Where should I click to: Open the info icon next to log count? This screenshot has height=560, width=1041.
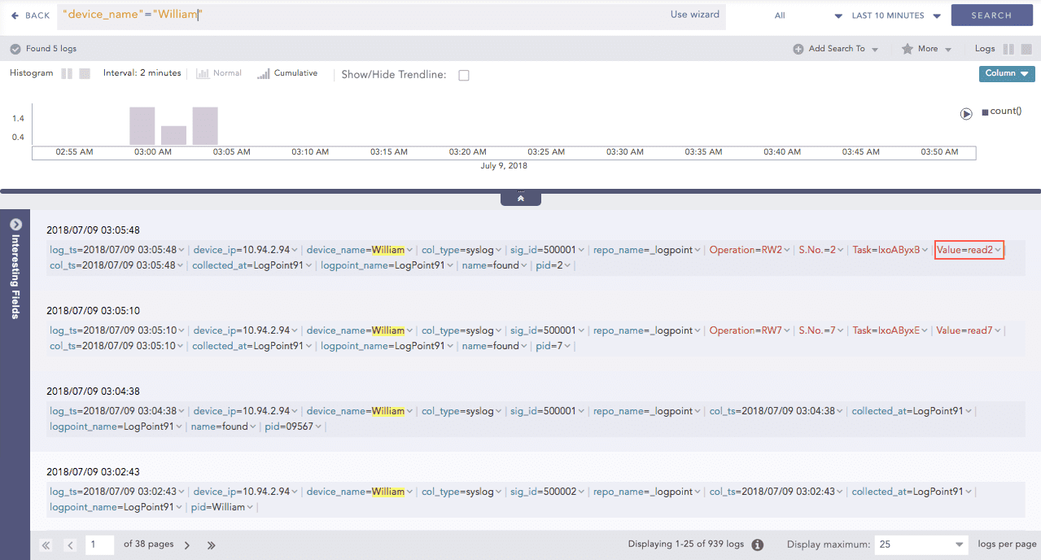pos(757,545)
